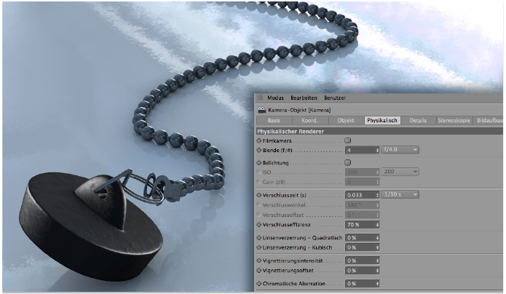Viewport: 506px width, 294px height.
Task: Click the Blende value field showing 4
Action: (360, 150)
